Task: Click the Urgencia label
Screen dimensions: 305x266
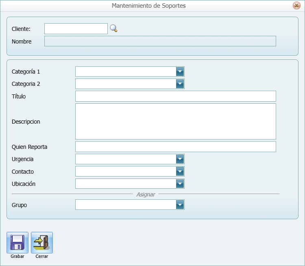Action: coord(22,159)
